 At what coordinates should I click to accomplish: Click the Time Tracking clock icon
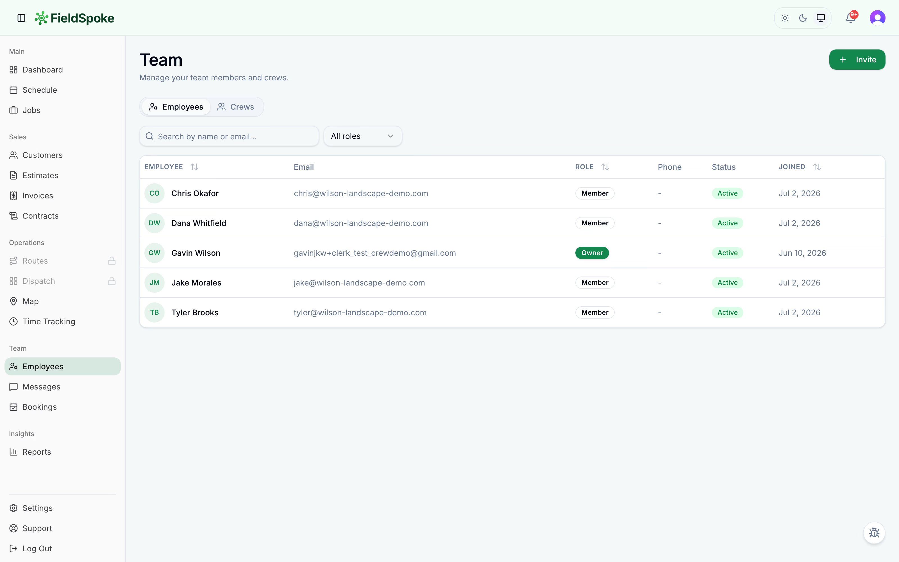click(13, 321)
